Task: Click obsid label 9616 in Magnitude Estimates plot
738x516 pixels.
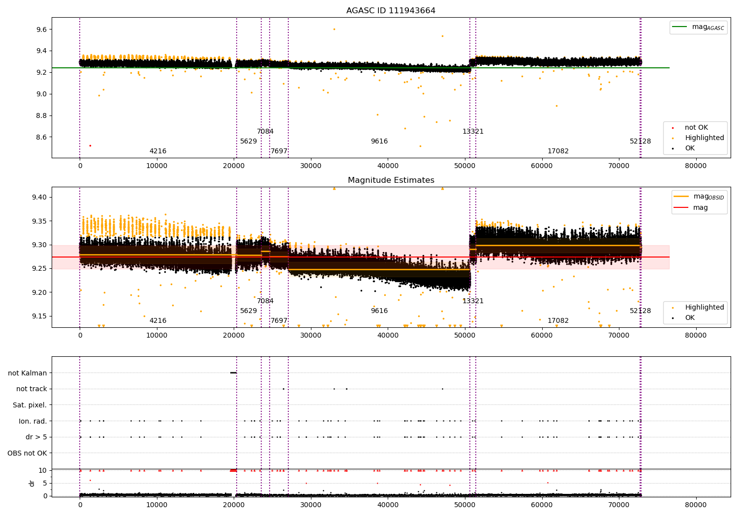Action: pos(379,311)
